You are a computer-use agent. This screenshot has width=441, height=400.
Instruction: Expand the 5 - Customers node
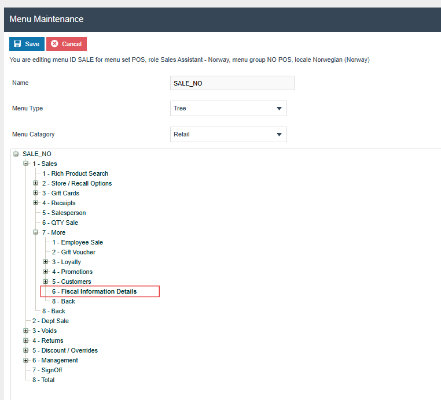[46, 282]
